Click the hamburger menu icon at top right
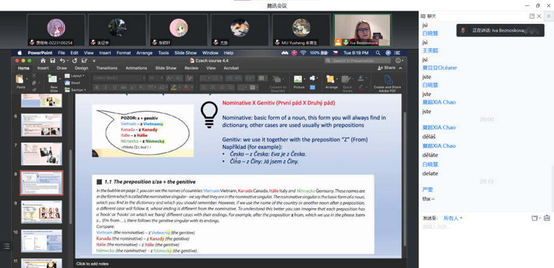This screenshot has height=268, width=554. pyautogui.click(x=549, y=16)
